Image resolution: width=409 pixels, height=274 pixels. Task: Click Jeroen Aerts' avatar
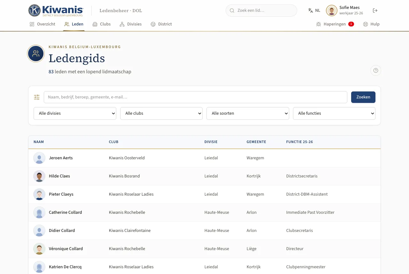click(x=39, y=158)
